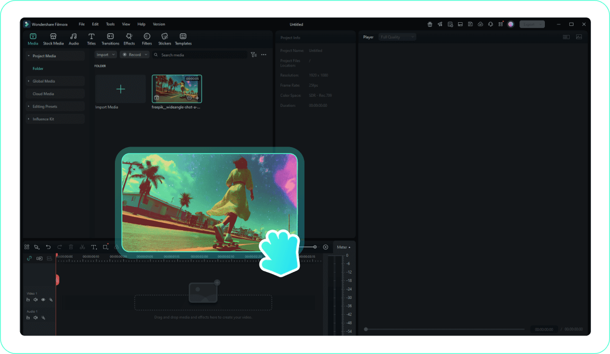Click the zoom in plus on timeline
Image resolution: width=610 pixels, height=354 pixels.
326,247
